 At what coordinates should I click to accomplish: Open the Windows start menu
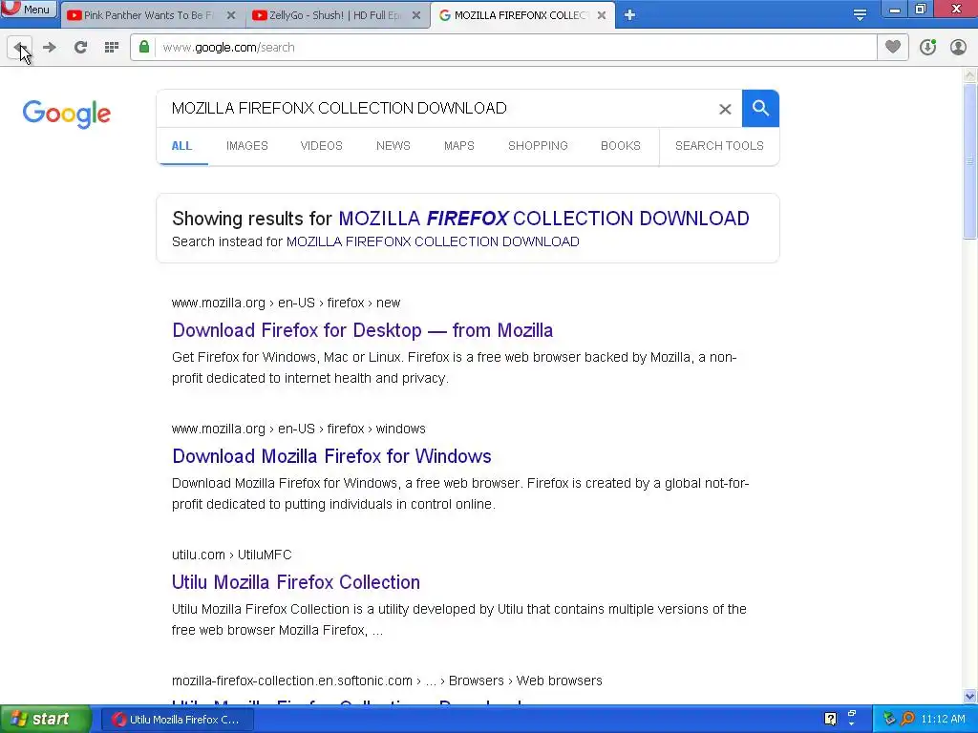(45, 720)
